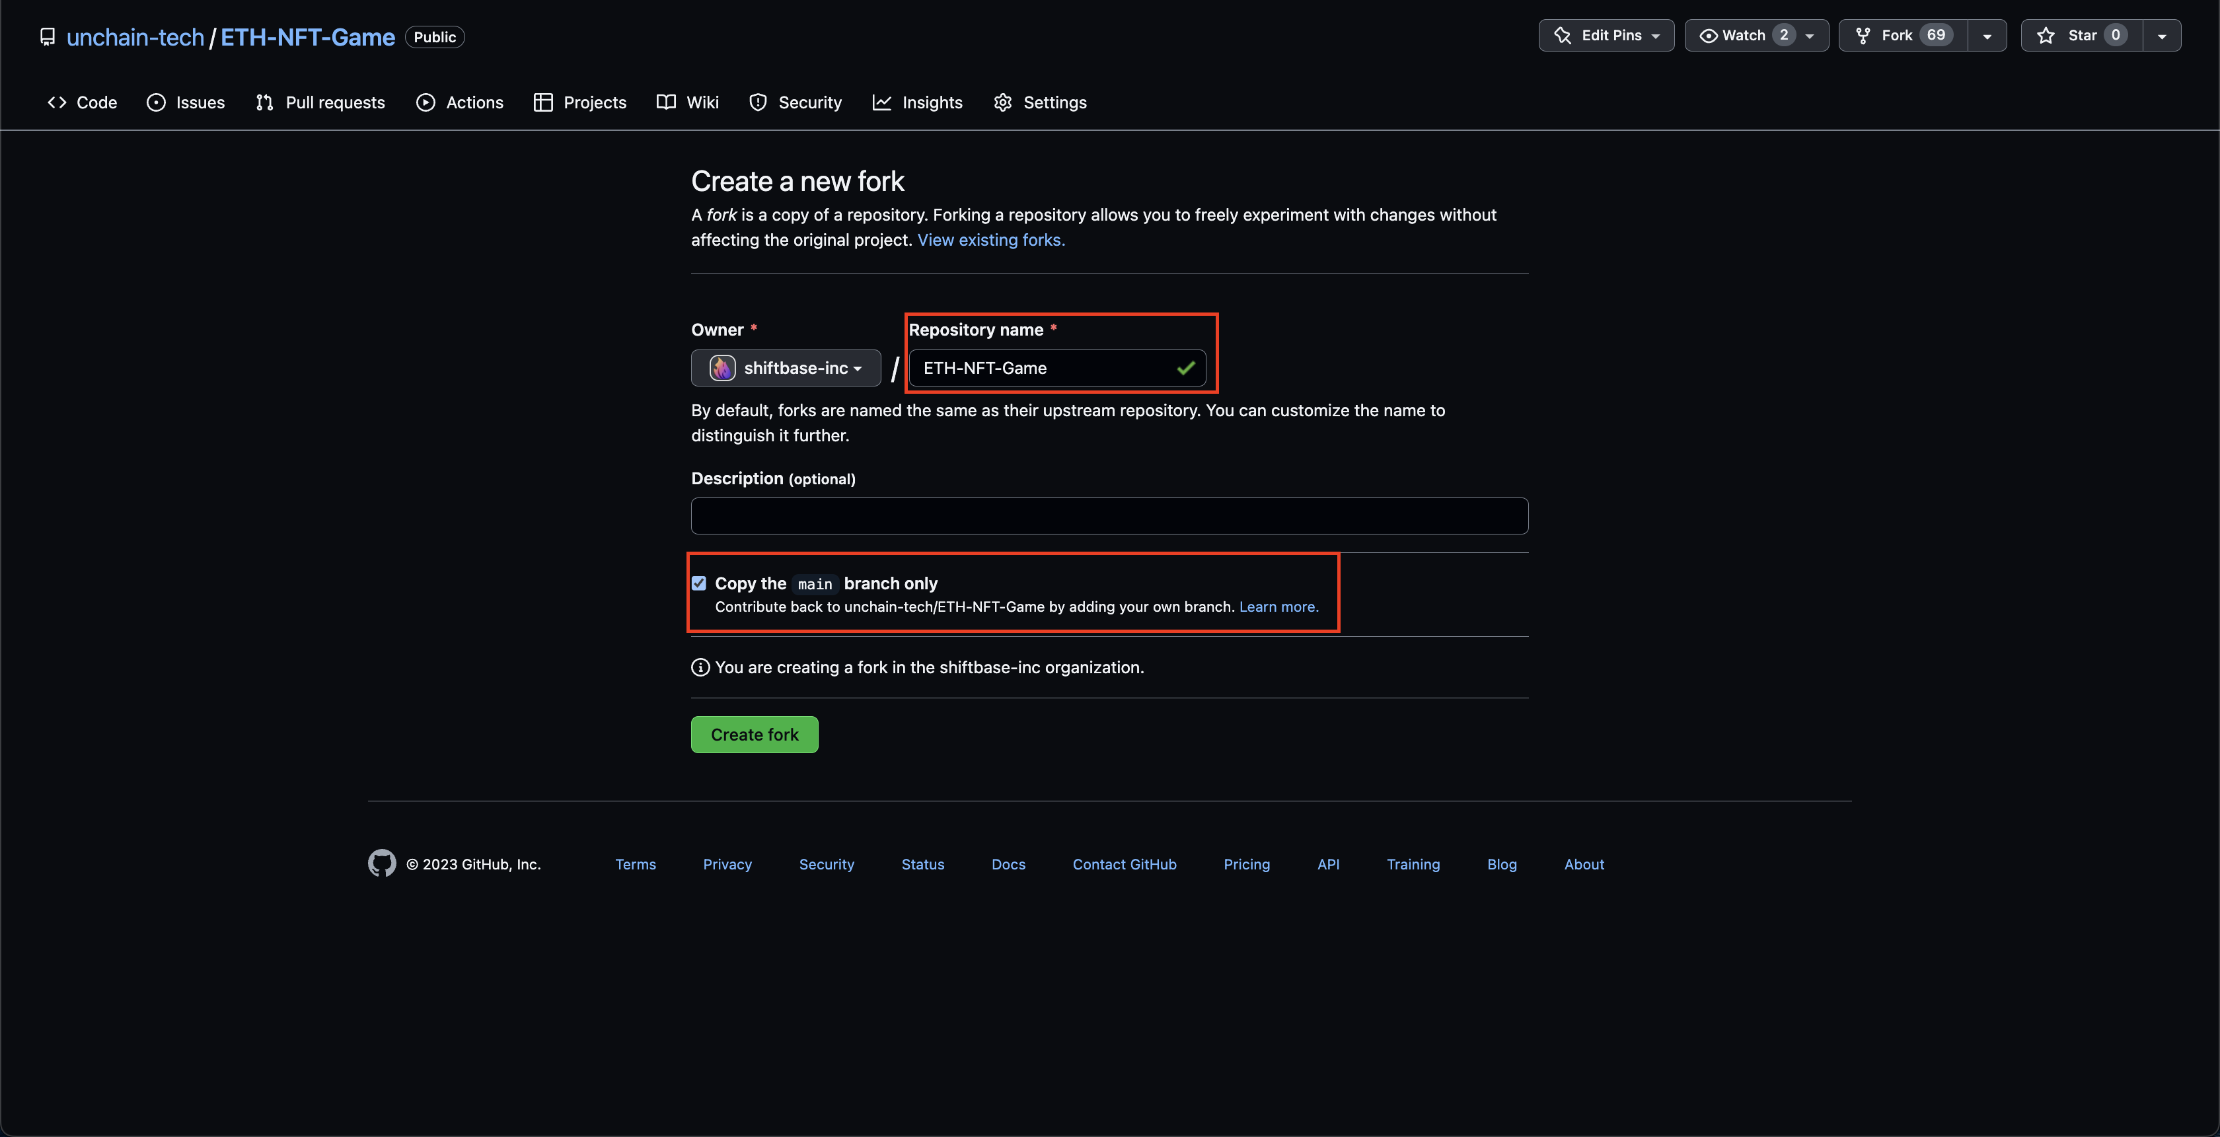
Task: Click the Repository name input field
Action: [1057, 368]
